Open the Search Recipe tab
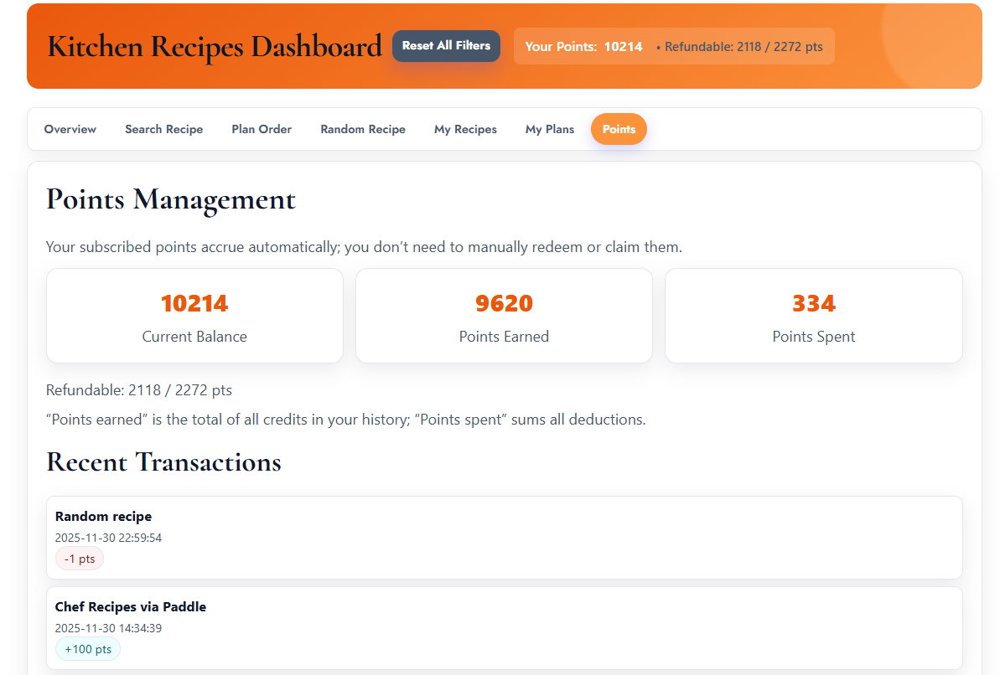The width and height of the screenshot is (1005, 675). click(x=163, y=129)
